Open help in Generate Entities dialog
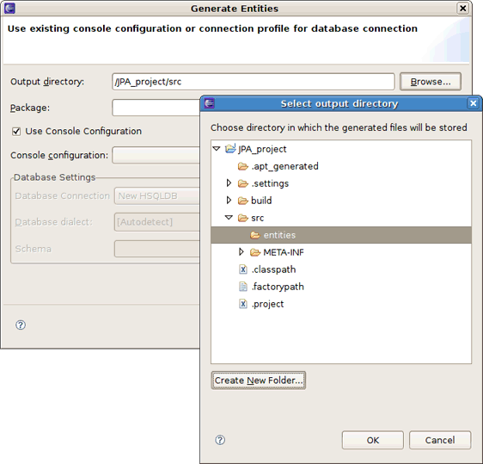 click(x=21, y=325)
